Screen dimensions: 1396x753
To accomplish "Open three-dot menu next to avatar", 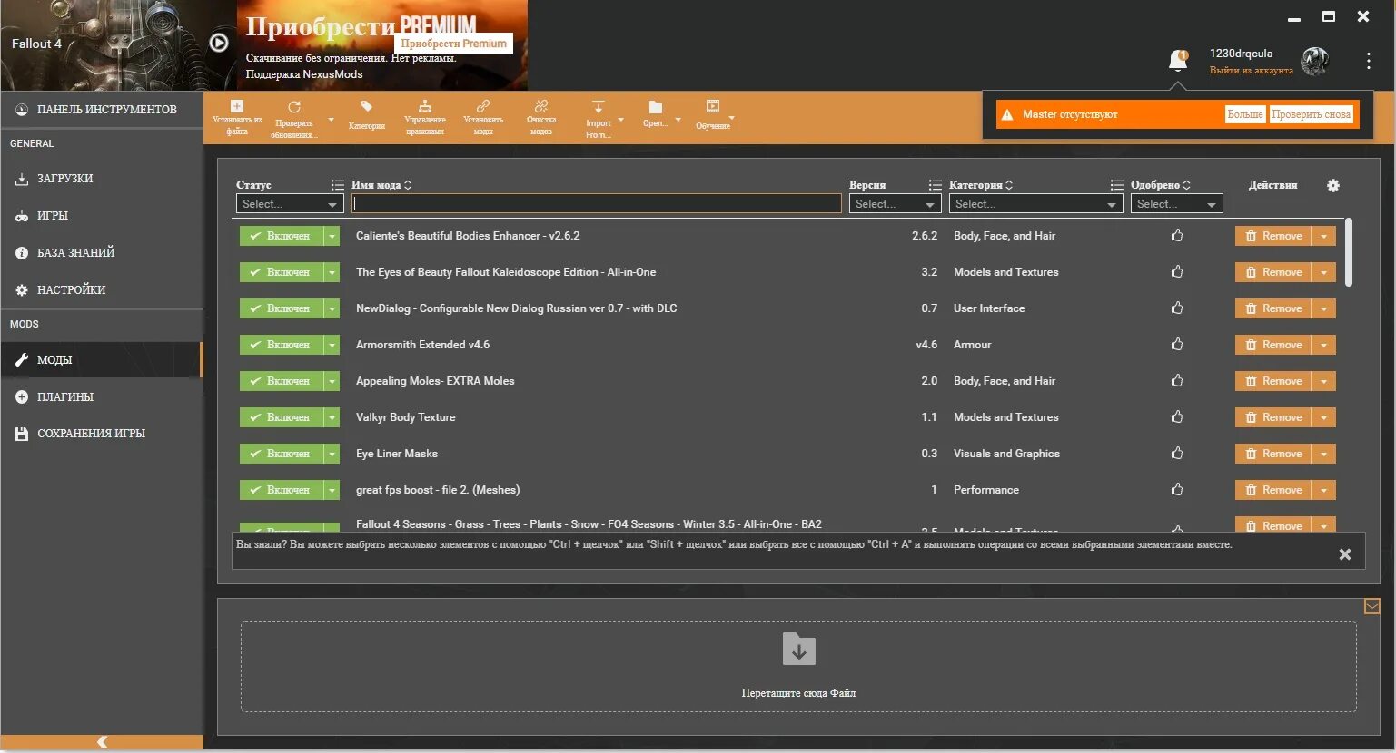I will pos(1368,61).
